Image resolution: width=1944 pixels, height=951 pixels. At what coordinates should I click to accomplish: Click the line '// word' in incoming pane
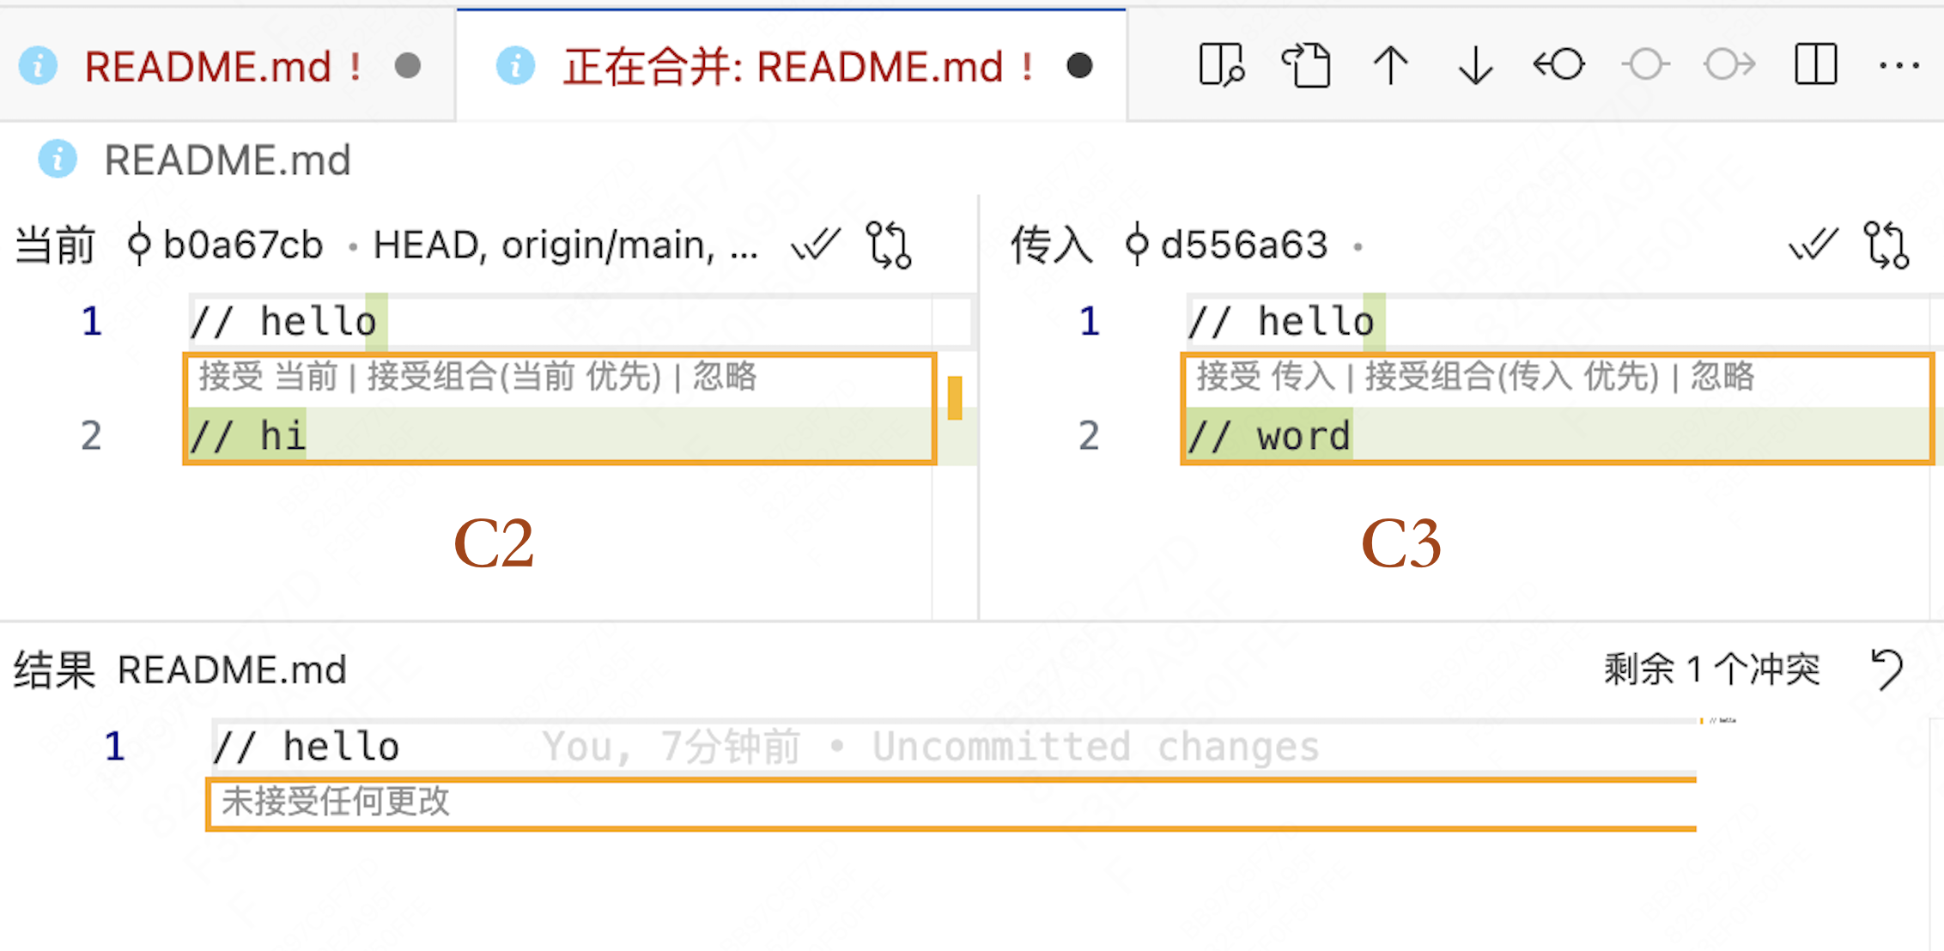coord(1558,435)
